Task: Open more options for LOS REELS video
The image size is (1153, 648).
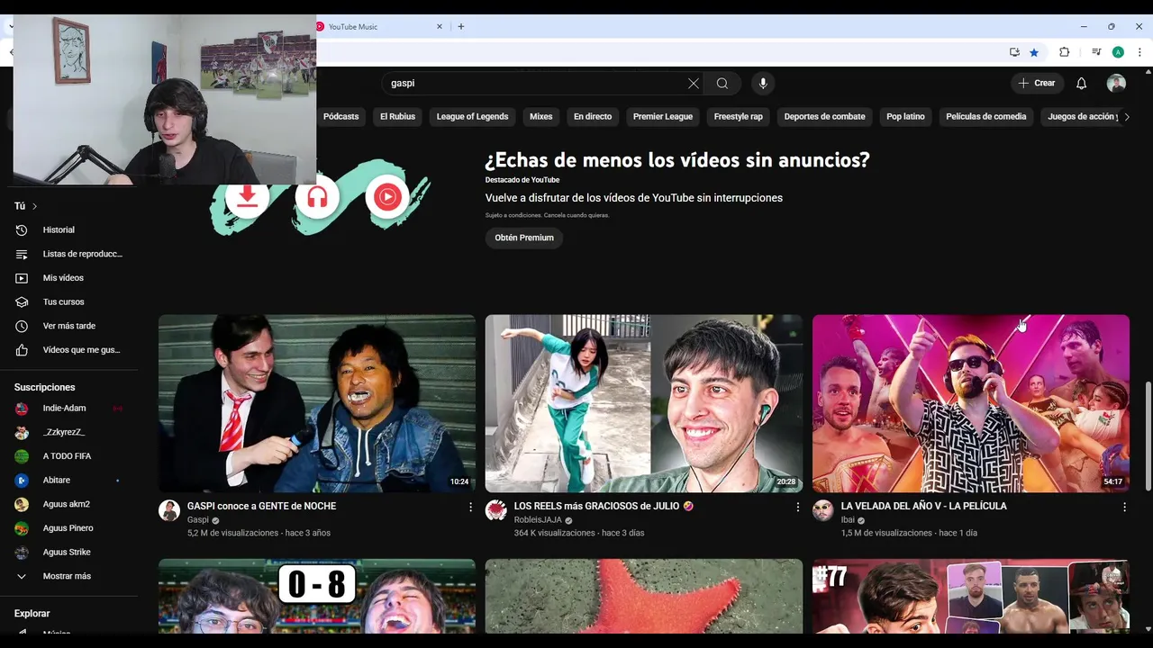Action: pyautogui.click(x=797, y=508)
